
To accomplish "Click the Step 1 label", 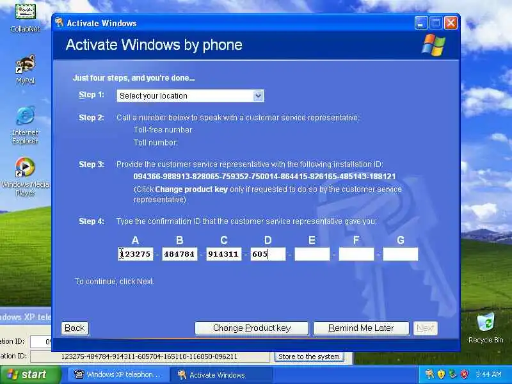I will pos(92,95).
